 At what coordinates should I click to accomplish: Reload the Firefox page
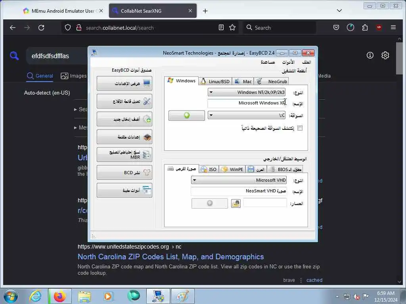point(41,27)
